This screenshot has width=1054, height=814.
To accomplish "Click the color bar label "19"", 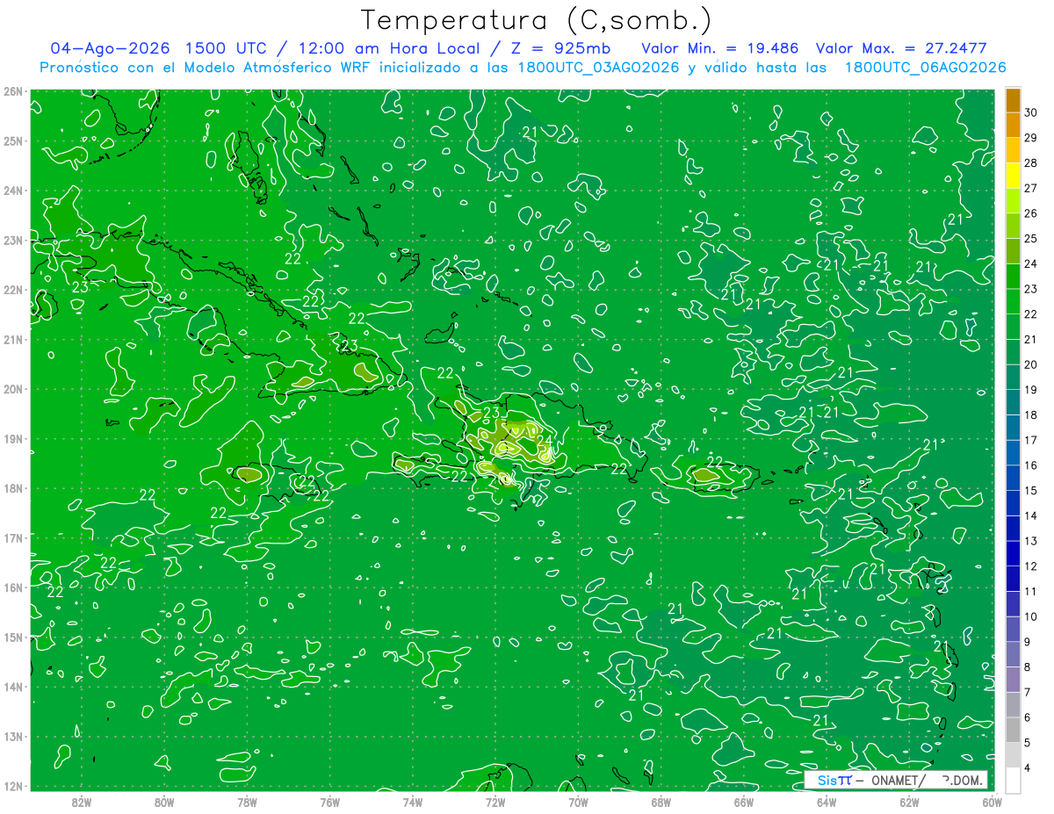I will pos(1031,390).
